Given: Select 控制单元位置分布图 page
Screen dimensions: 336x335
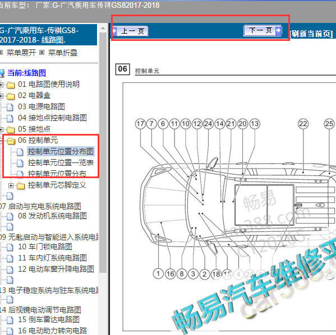Looking at the screenshot, I should (x=61, y=151).
